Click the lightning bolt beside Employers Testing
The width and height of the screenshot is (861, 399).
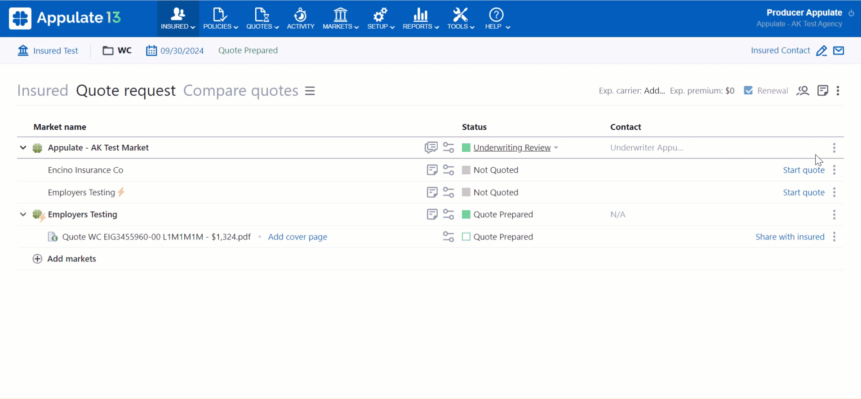click(x=121, y=192)
